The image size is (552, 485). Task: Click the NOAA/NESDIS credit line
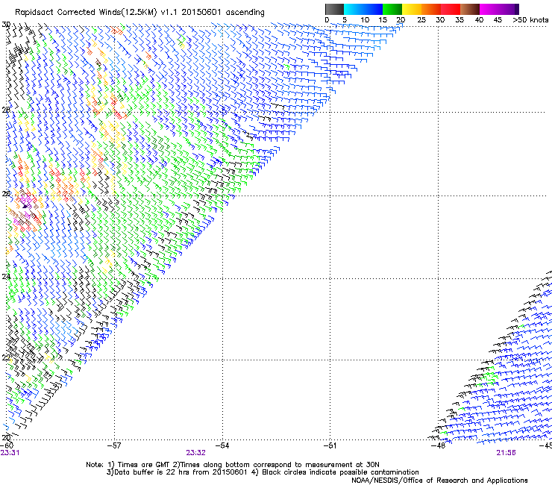(439, 481)
